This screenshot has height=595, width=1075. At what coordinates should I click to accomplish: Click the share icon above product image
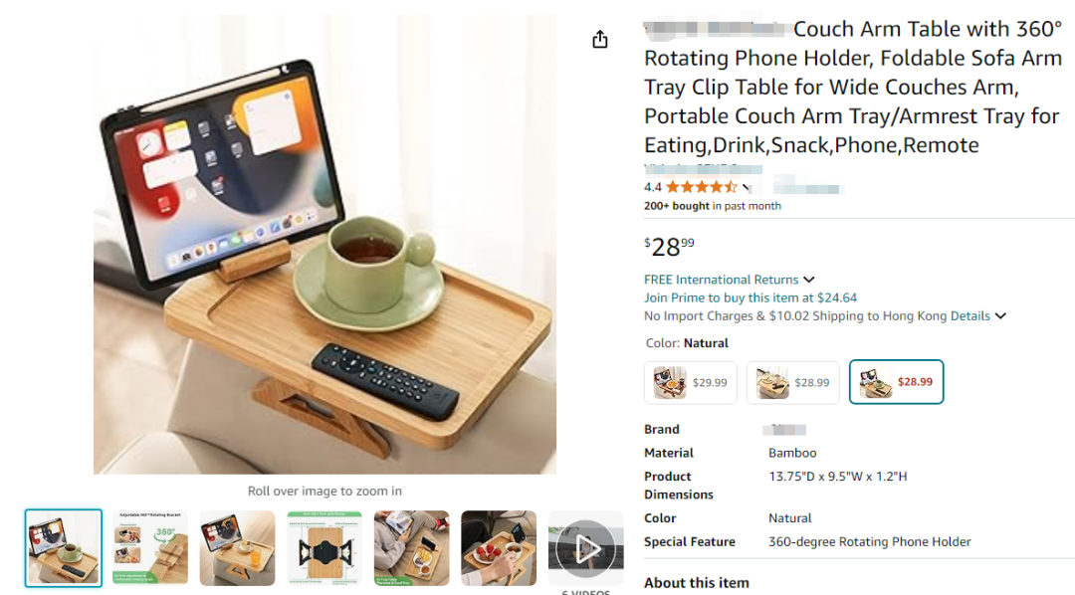point(600,40)
